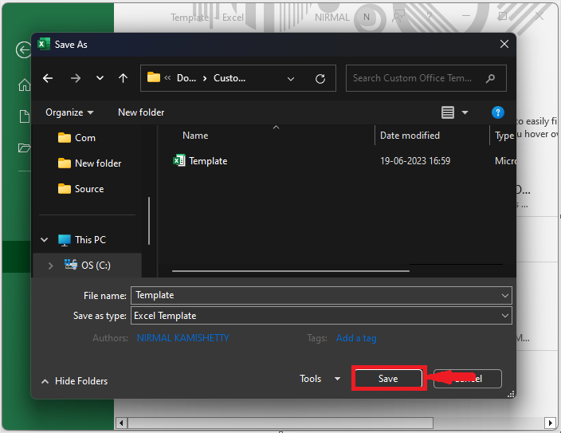The width and height of the screenshot is (561, 433).
Task: Click the Cancel button
Action: 467,379
